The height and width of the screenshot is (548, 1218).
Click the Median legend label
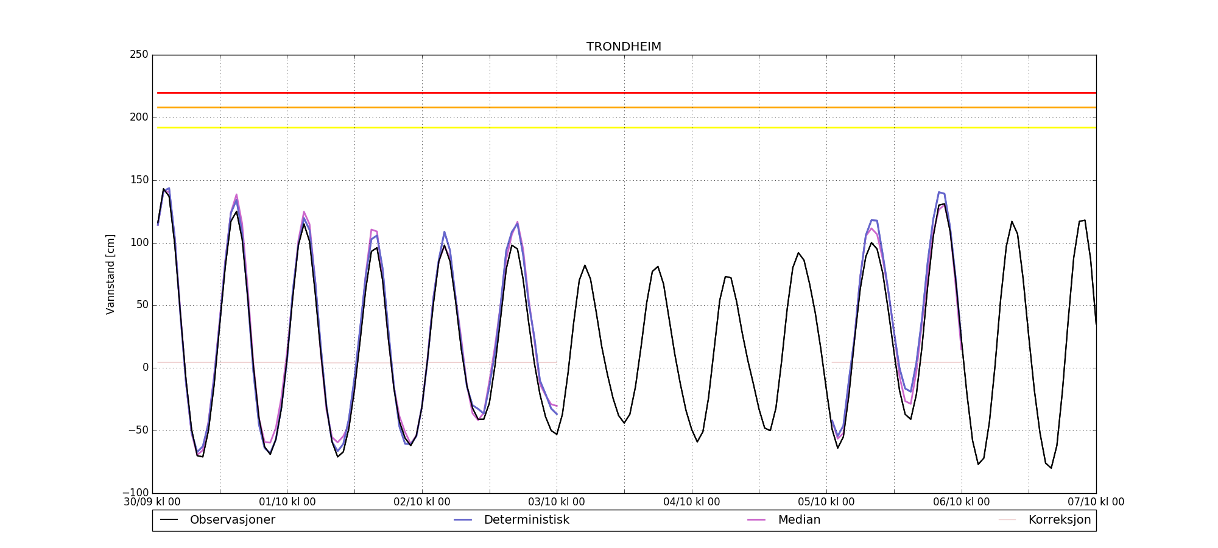pyautogui.click(x=799, y=520)
